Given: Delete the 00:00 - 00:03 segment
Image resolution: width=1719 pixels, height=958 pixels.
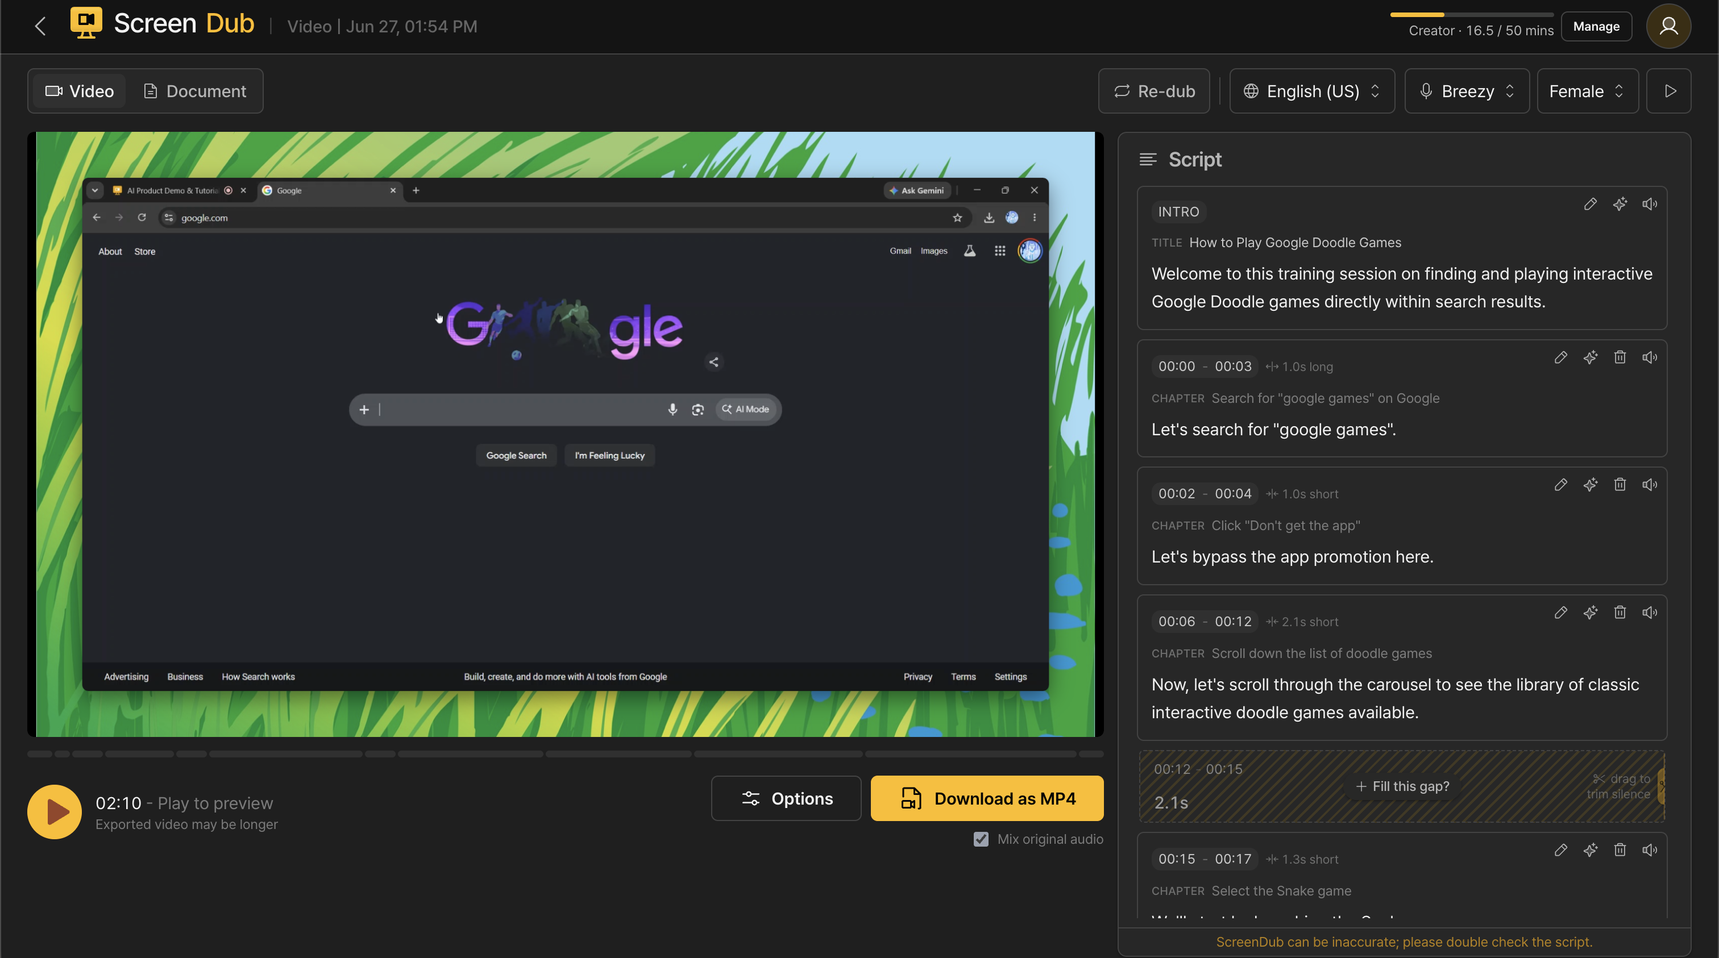Looking at the screenshot, I should click(1620, 357).
